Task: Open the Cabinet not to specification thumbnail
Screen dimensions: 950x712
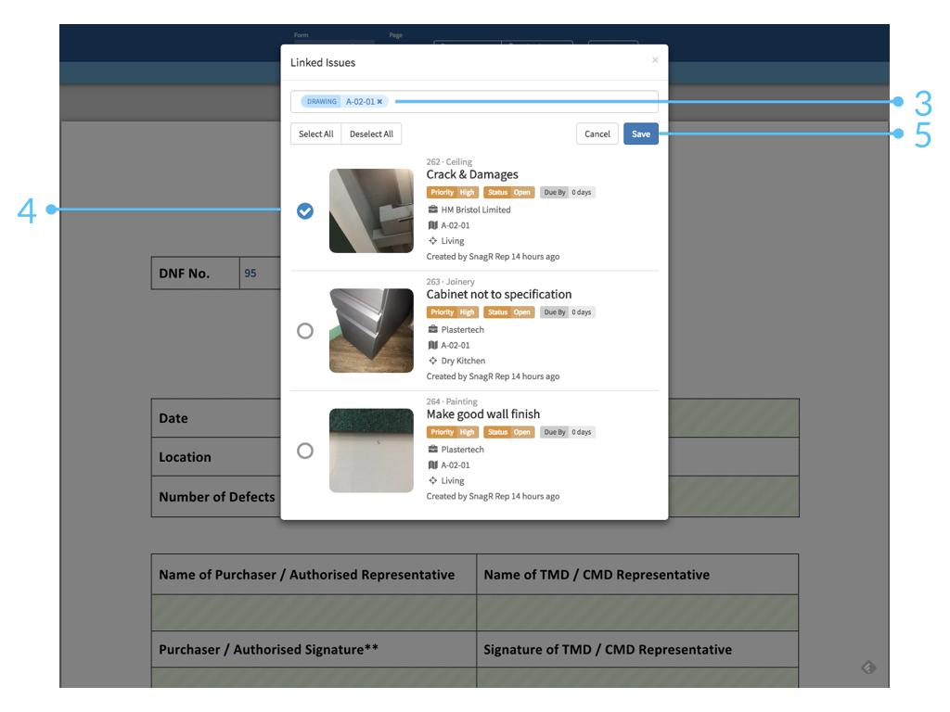Action: tap(371, 331)
